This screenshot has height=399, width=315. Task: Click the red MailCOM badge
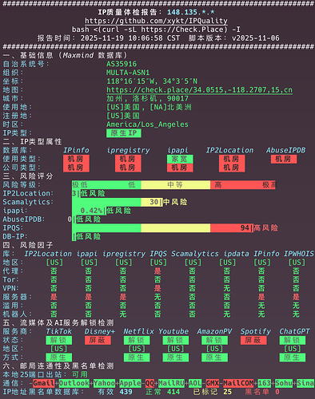tap(238, 383)
